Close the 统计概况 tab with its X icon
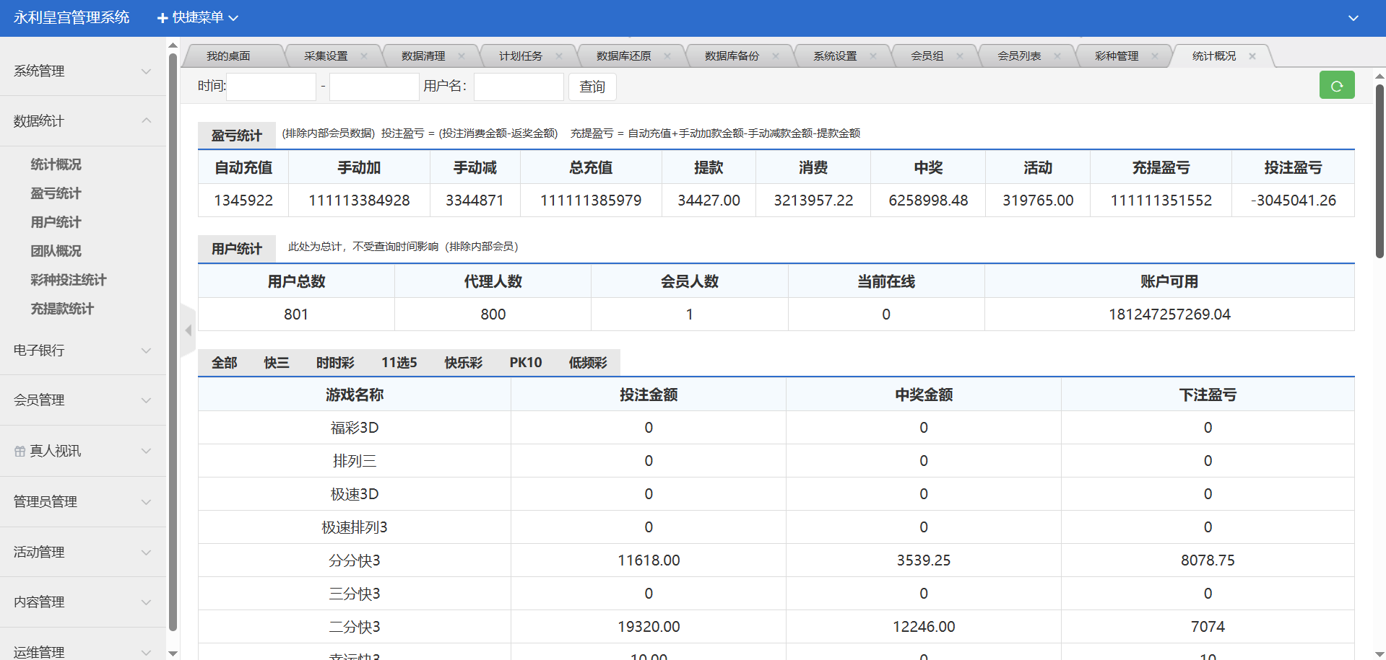The image size is (1386, 660). [x=1252, y=56]
